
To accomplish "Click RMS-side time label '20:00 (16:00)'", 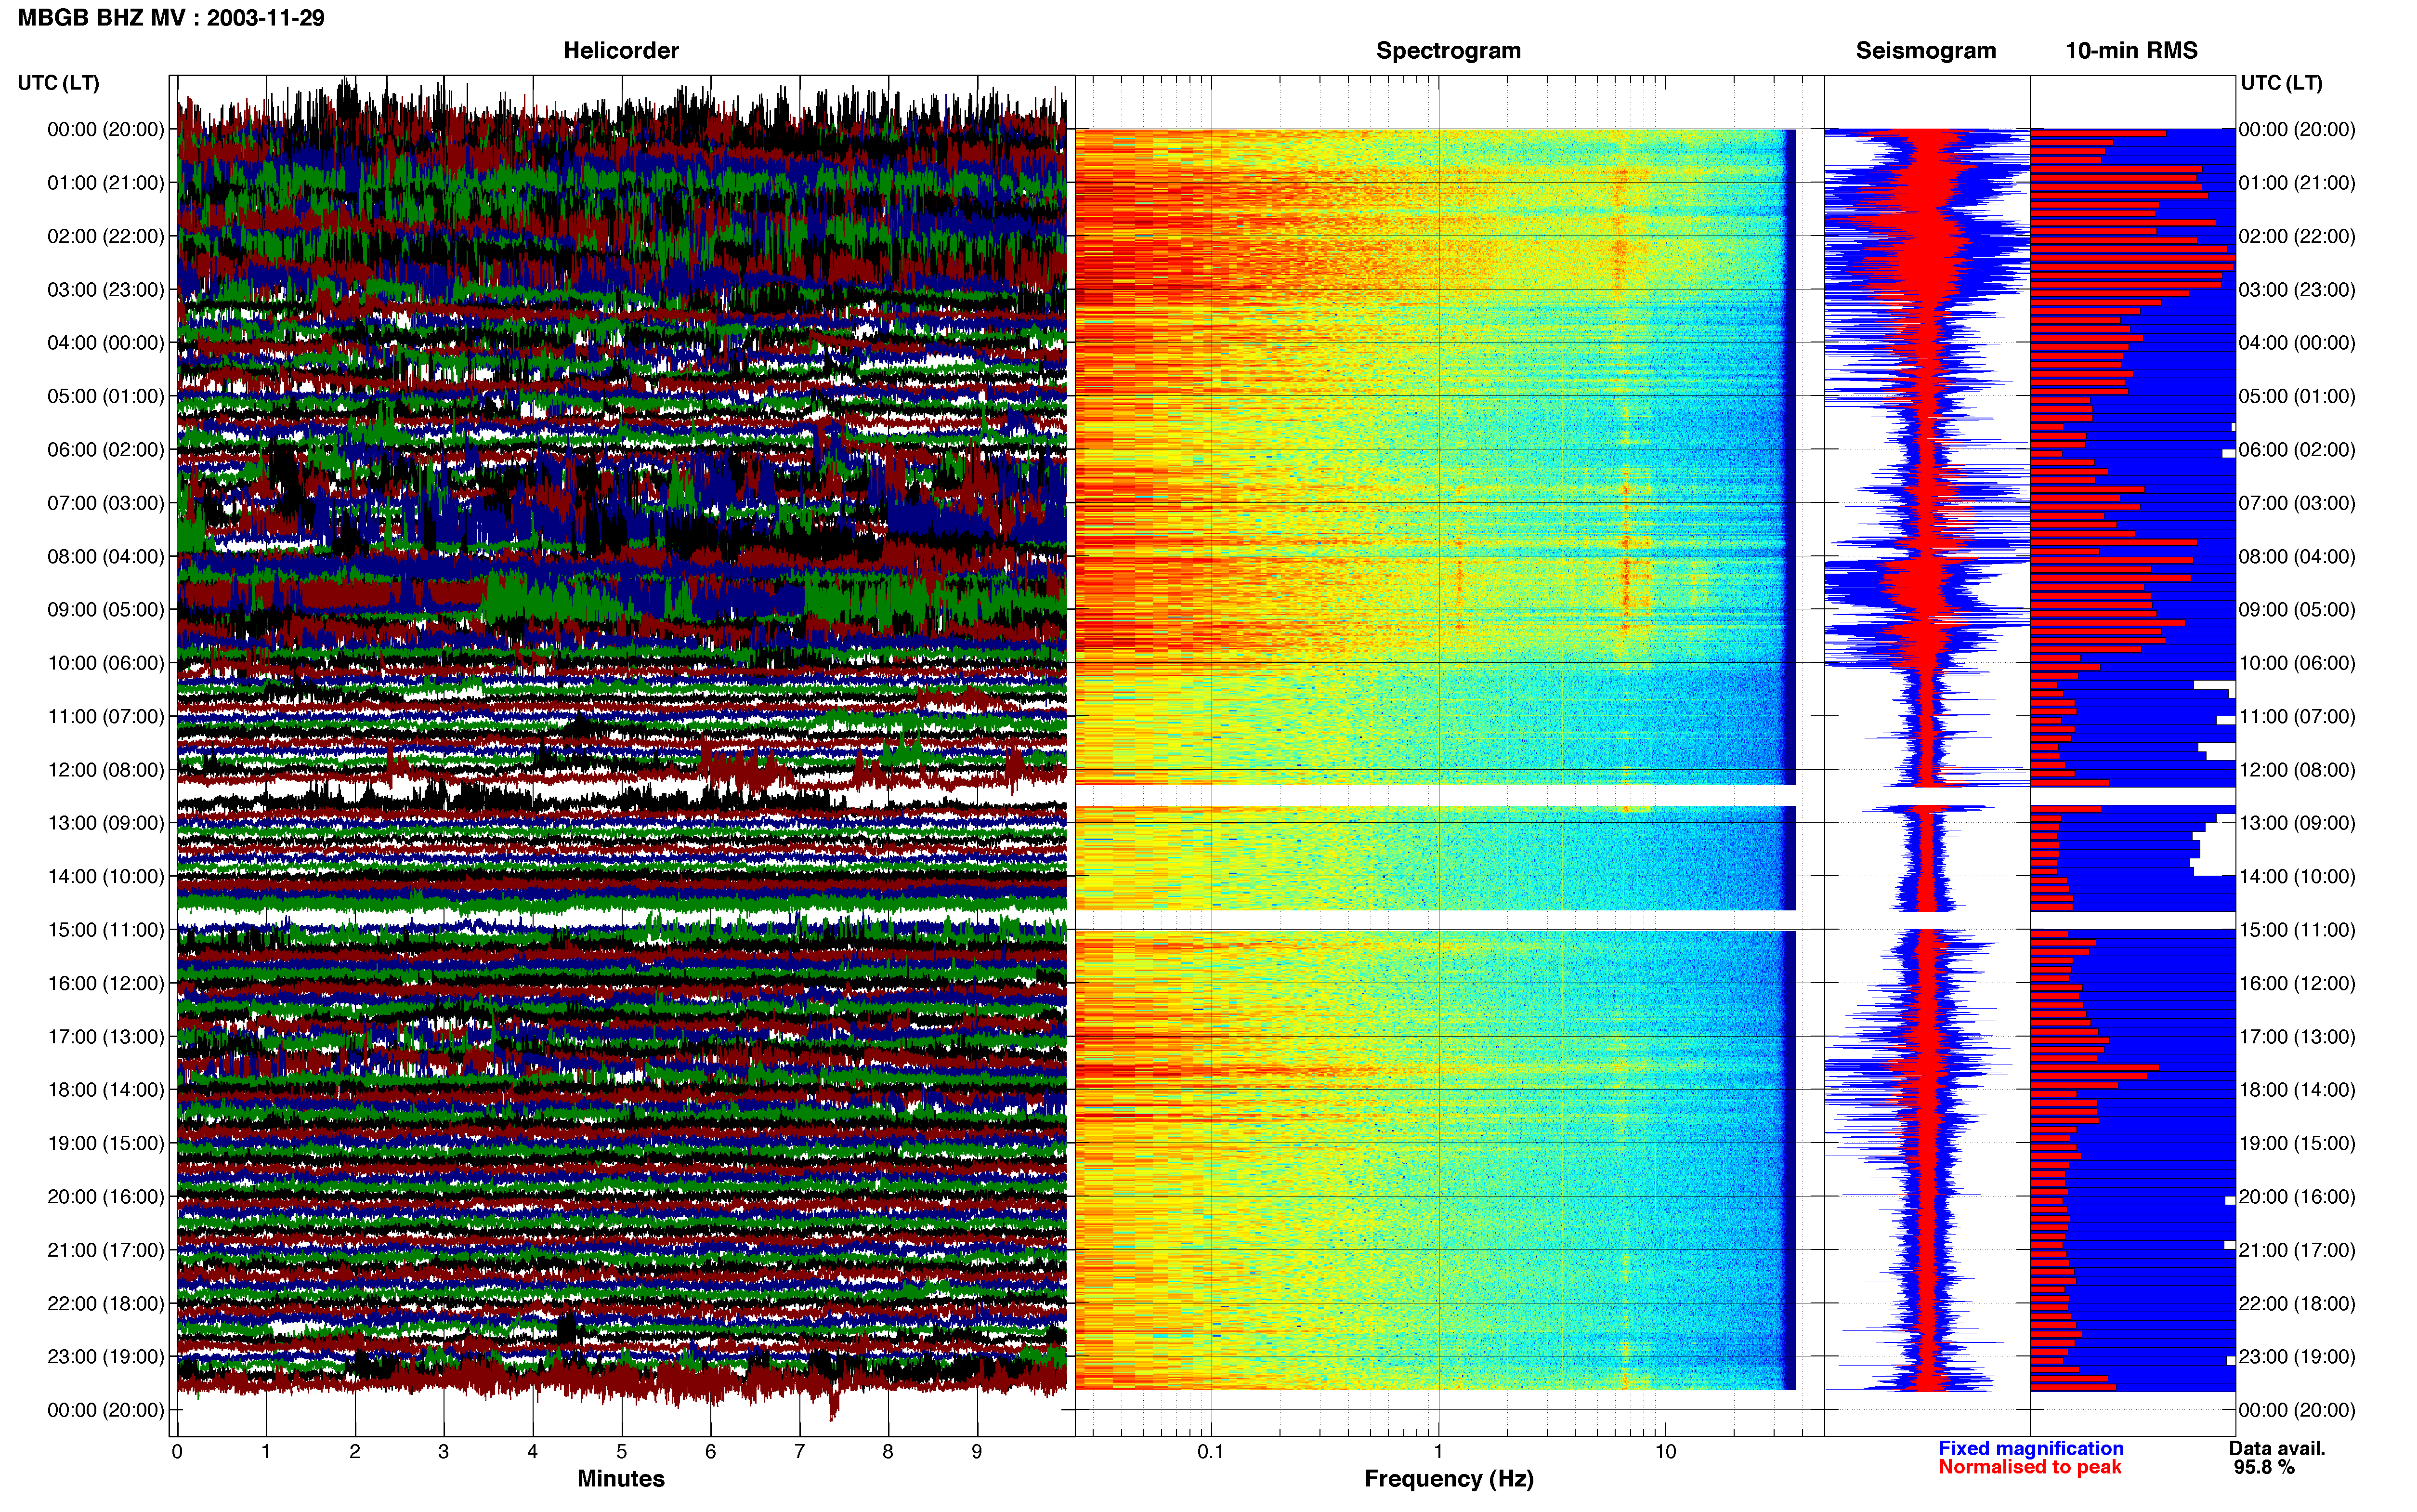I will (2297, 1197).
